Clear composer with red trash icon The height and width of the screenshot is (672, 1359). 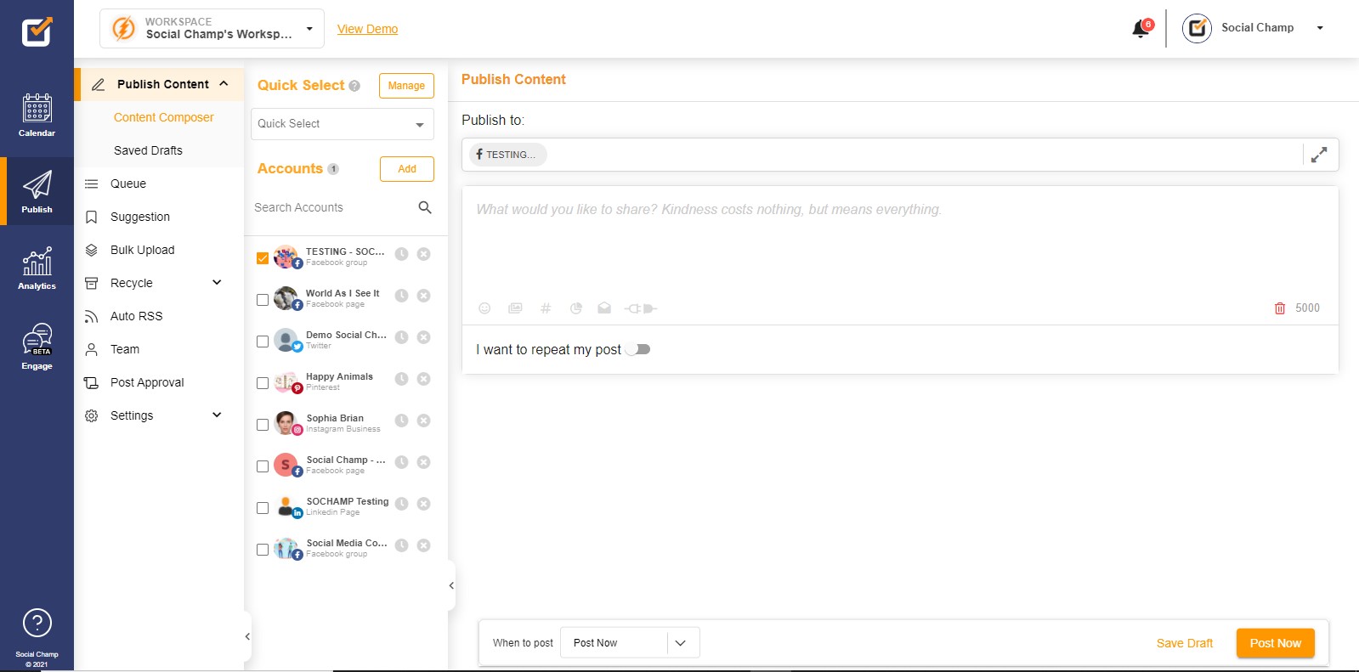1280,308
